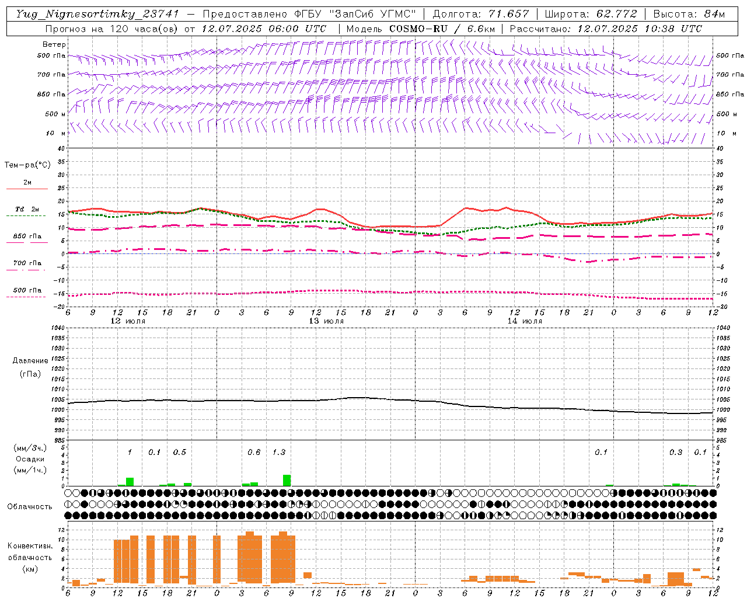747x598 pixels.
Task: Select the 700 гПа temperature legend entry
Action: pyautogui.click(x=27, y=263)
